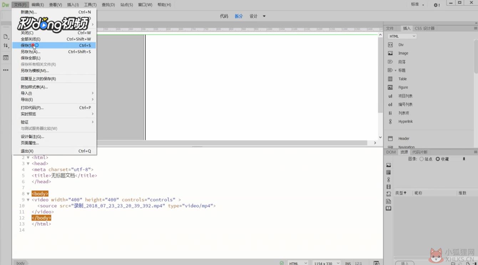Click the Dreamweaver Dw logo icon
Viewport: 478px width, 265px height.
5,5
